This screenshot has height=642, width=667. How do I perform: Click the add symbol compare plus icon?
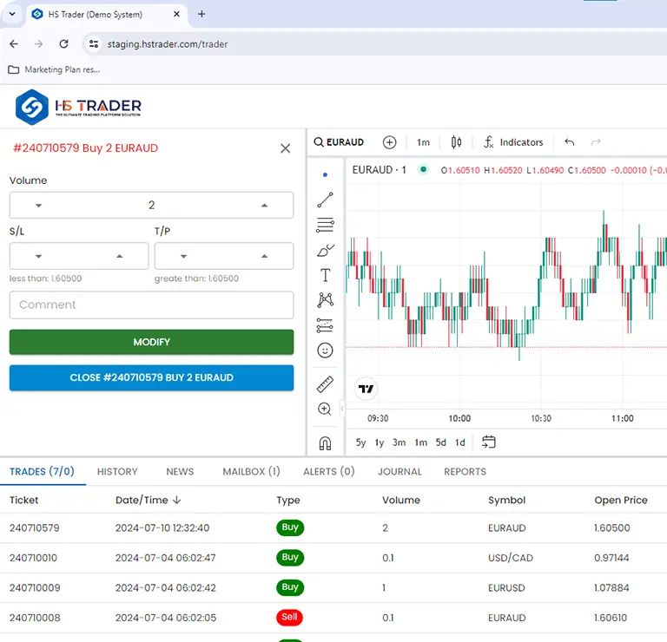coord(389,142)
